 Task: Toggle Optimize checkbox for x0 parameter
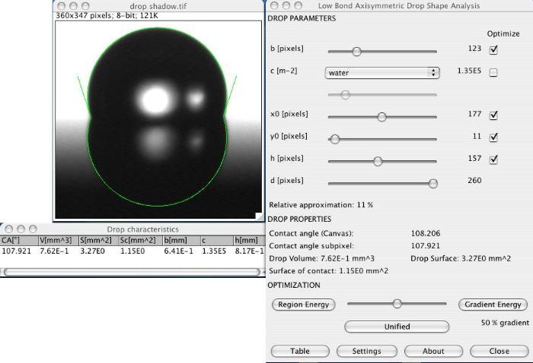493,115
